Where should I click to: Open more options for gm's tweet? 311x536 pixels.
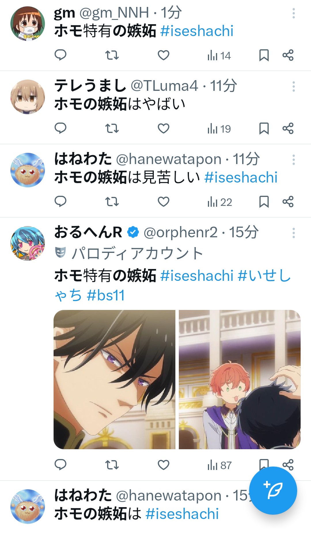(x=294, y=13)
